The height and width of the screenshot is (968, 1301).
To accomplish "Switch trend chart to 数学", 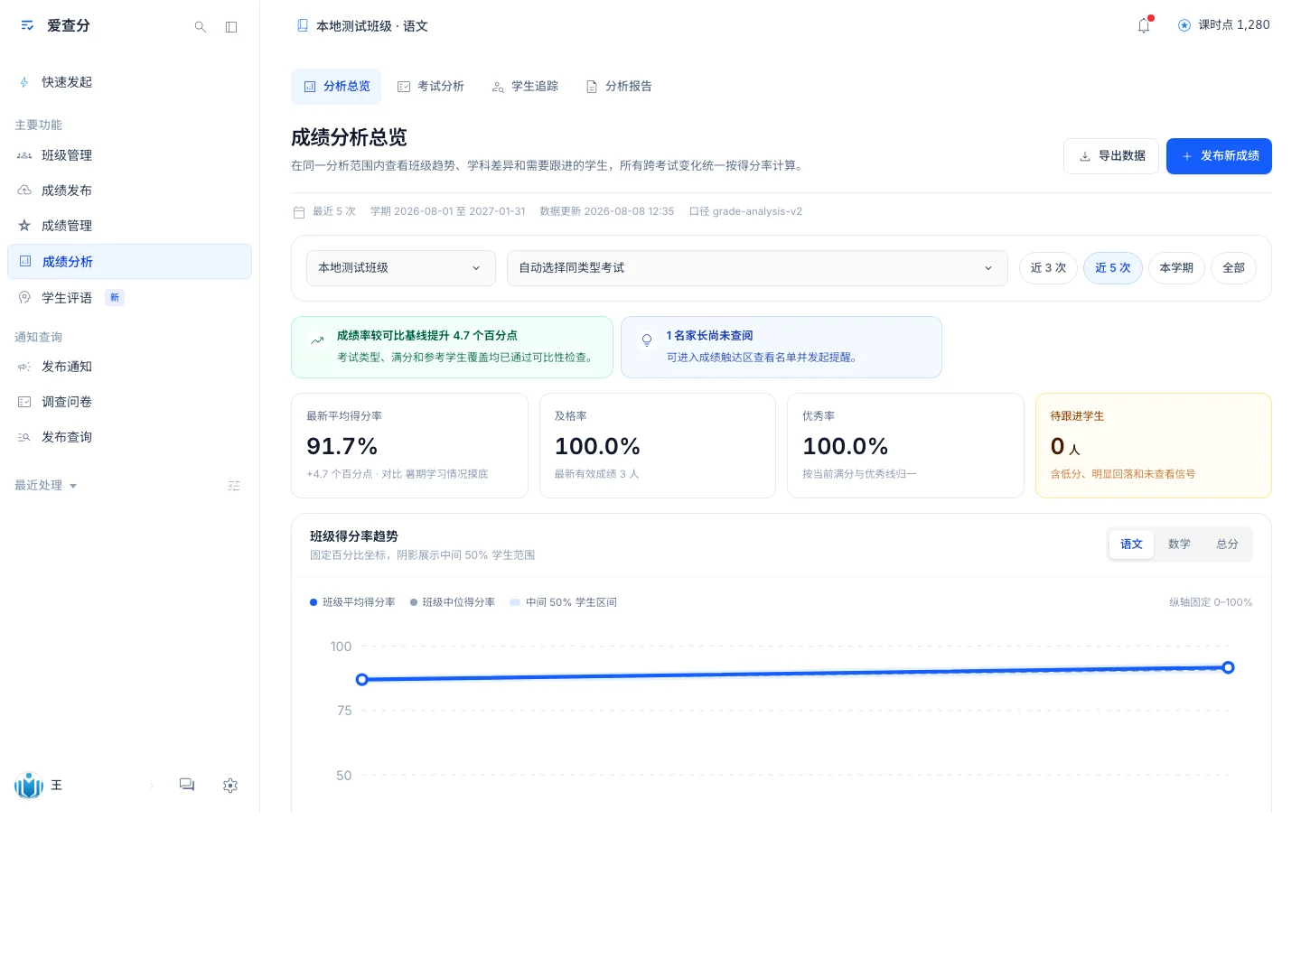I will pyautogui.click(x=1179, y=544).
